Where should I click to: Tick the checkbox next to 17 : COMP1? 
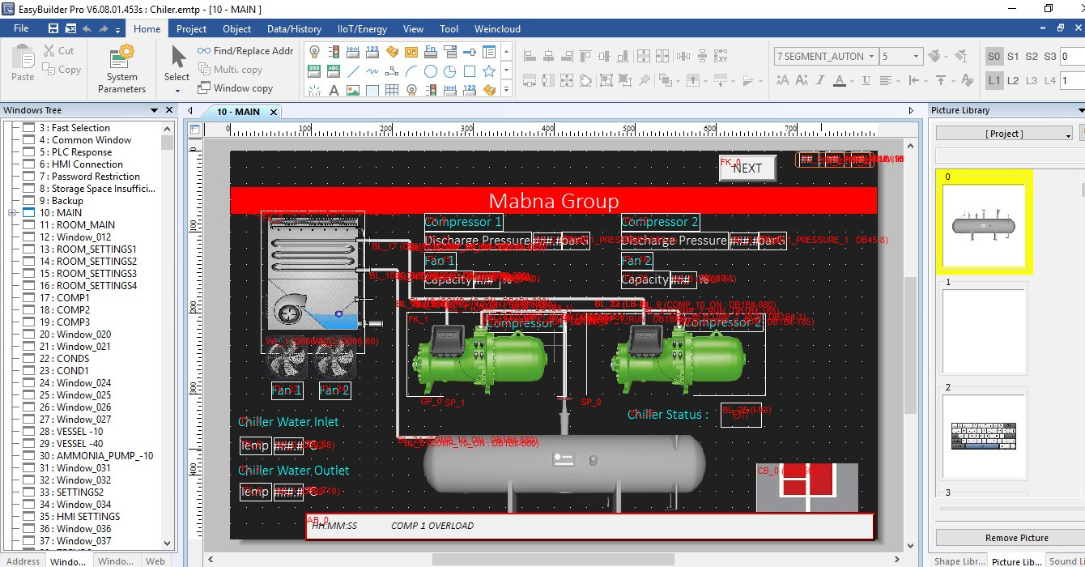(x=29, y=297)
